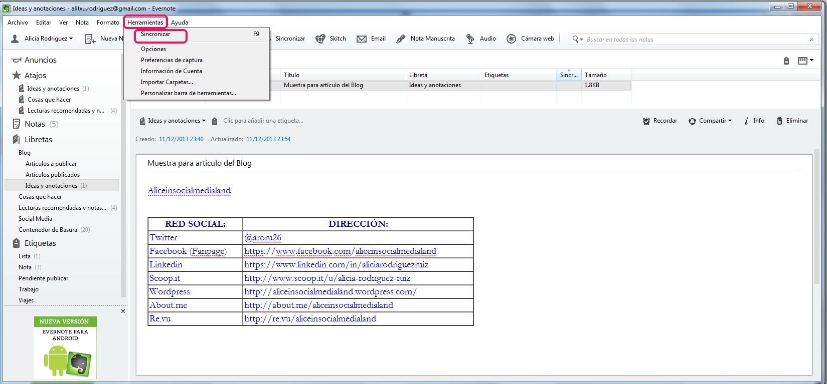The width and height of the screenshot is (827, 384).
Task: Select the Pendiente publicar tag
Action: click(43, 278)
